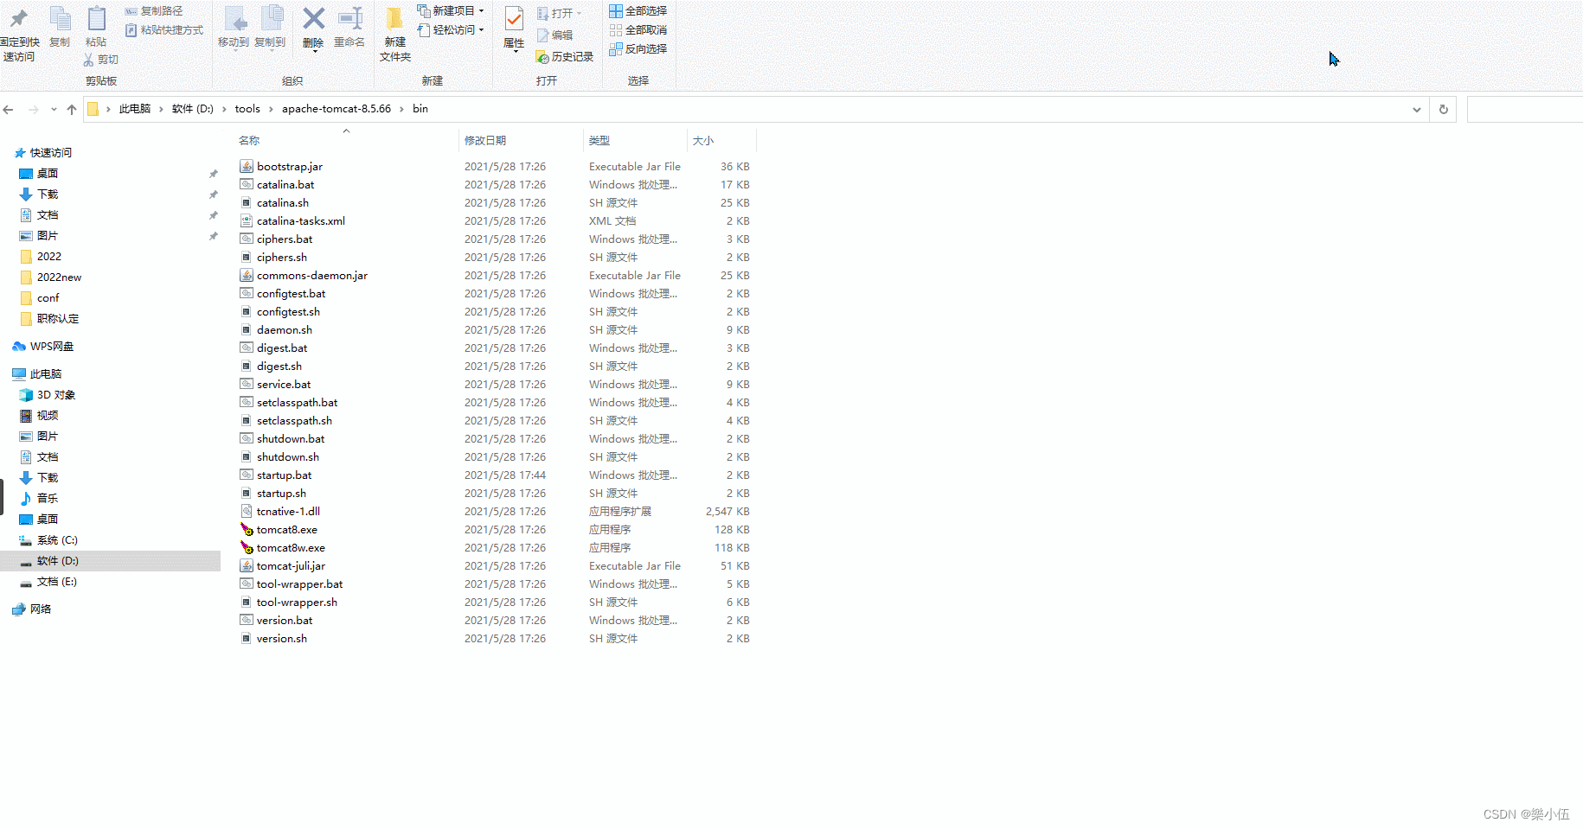
Task: Open 文档 (E:) drive in sidebar
Action: click(56, 582)
